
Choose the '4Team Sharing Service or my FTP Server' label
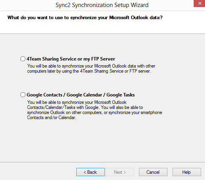click(x=71, y=59)
